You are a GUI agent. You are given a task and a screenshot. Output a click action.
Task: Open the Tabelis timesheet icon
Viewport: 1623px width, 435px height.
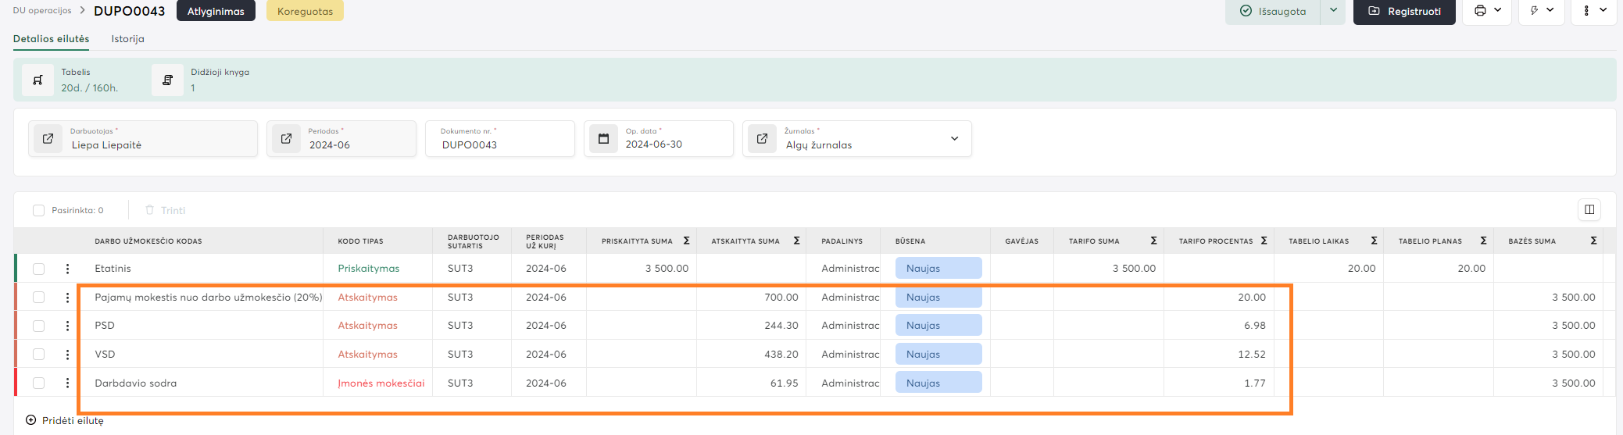(x=38, y=80)
